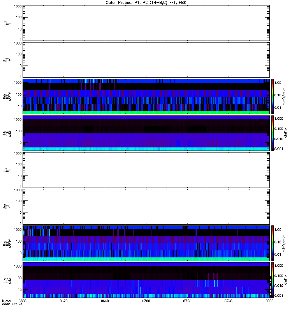Click the Nov date label under 'hhmm'
The width and height of the screenshot is (292, 312).
click(12, 304)
